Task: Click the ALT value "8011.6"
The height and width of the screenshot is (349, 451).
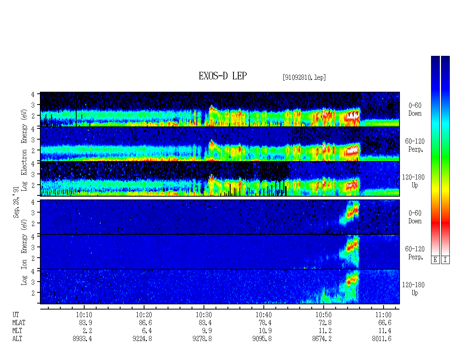Action: pos(382,339)
